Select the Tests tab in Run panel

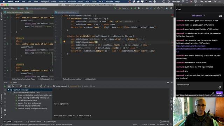point(15,83)
